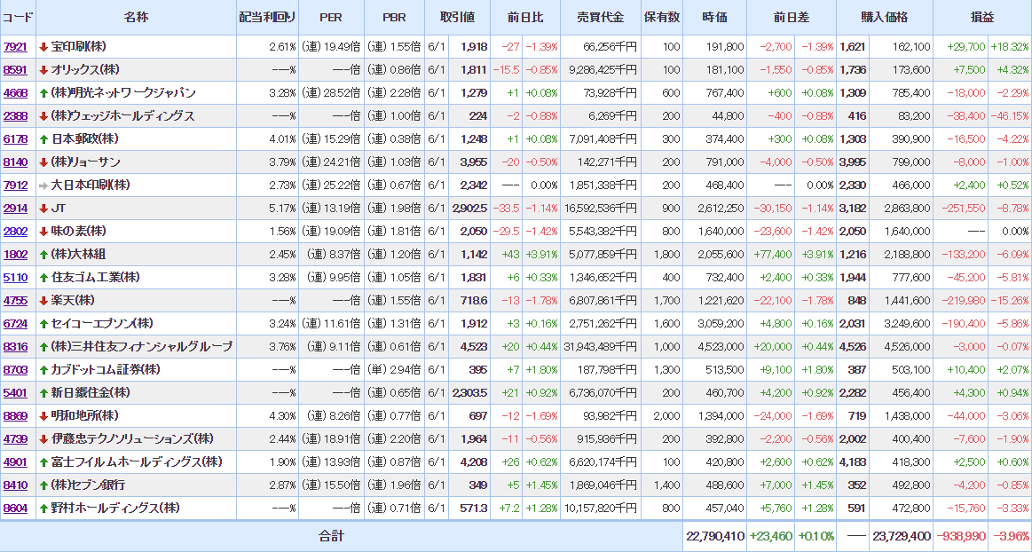Click the red down arrow beside 楽天(株)
The image size is (1032, 552).
click(x=43, y=300)
